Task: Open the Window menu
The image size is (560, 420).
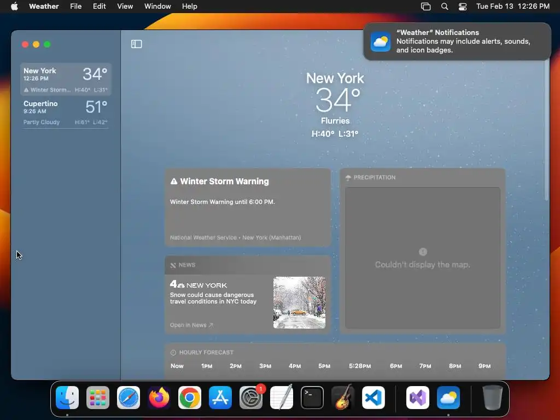Action: 157,7
